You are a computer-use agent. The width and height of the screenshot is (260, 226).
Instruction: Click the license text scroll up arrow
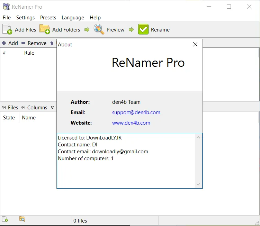coord(198,137)
